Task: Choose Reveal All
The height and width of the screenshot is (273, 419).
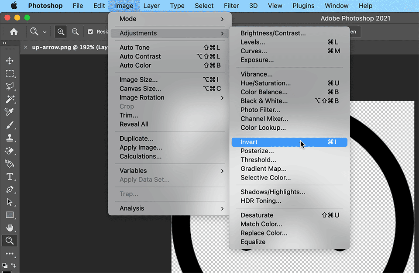Action: (x=170, y=124)
